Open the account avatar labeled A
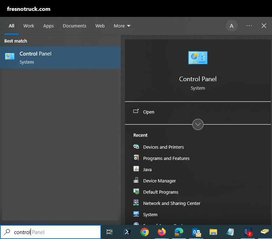Image resolution: width=272 pixels, height=239 pixels. (x=231, y=26)
